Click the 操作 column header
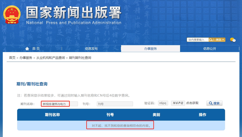 202,115
